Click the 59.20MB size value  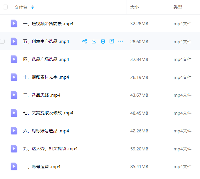pos(139,149)
